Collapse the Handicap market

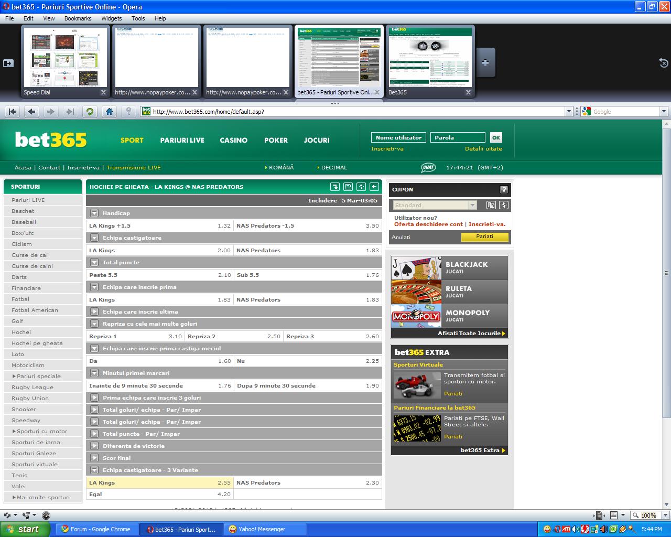click(94, 213)
